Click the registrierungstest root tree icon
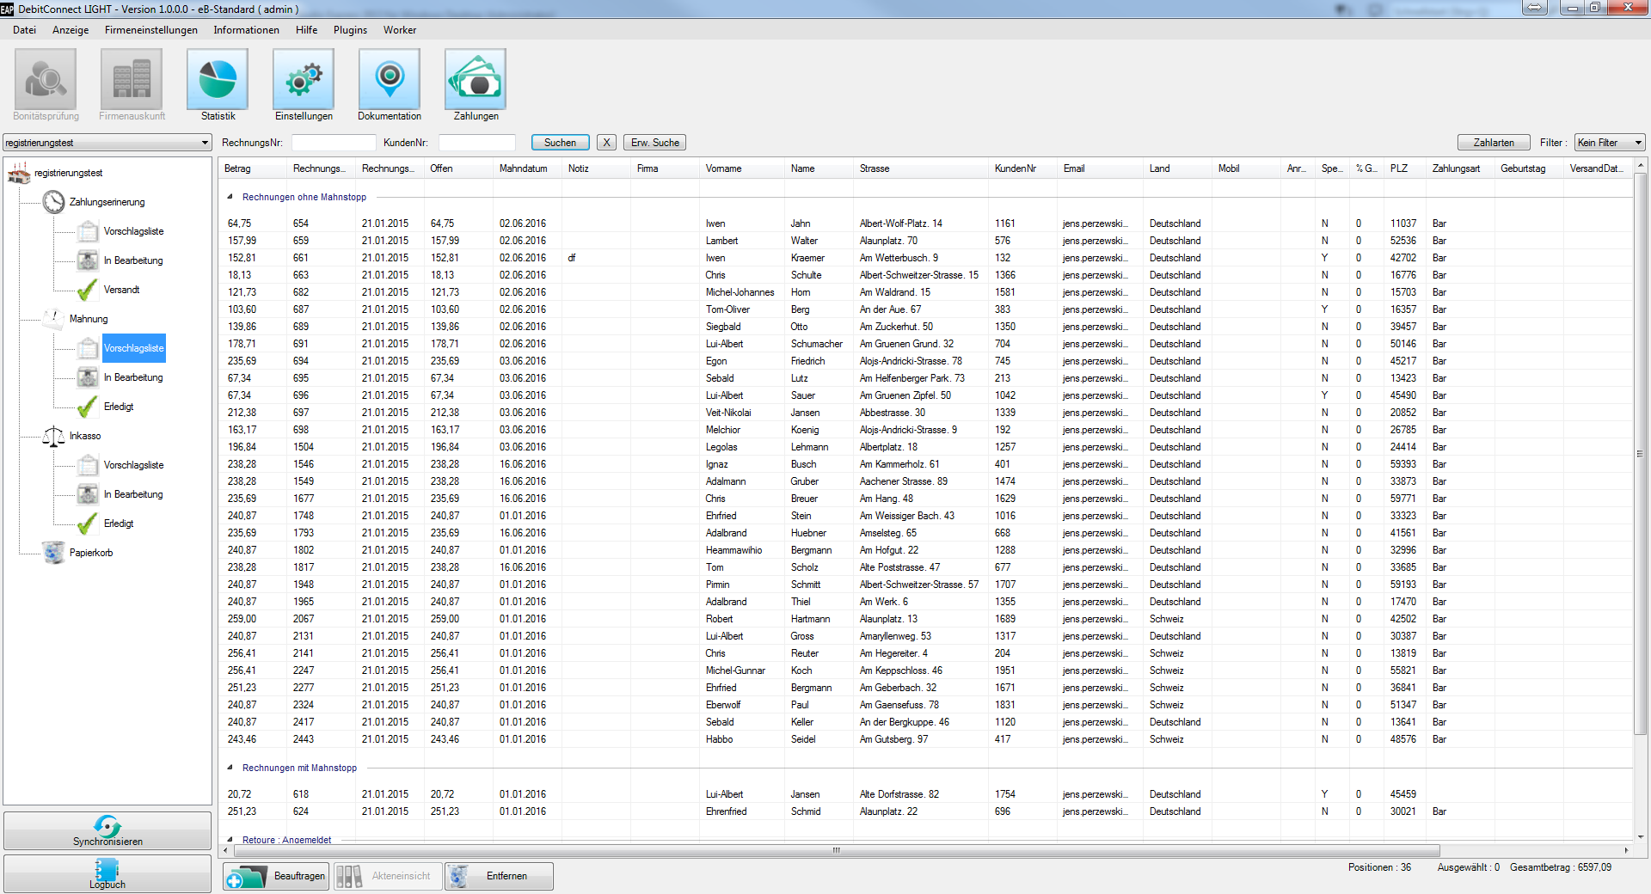1651x894 pixels. click(19, 174)
